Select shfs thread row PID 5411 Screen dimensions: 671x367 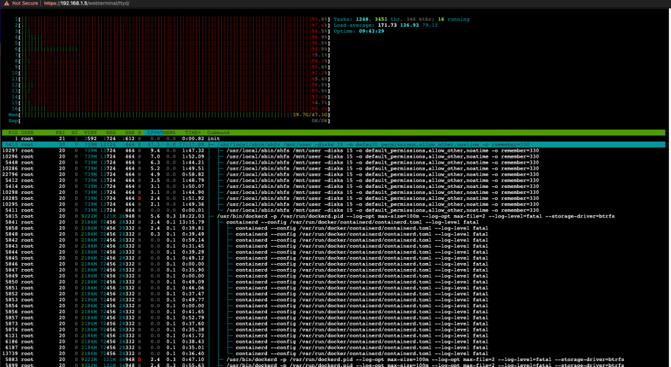coord(333,211)
